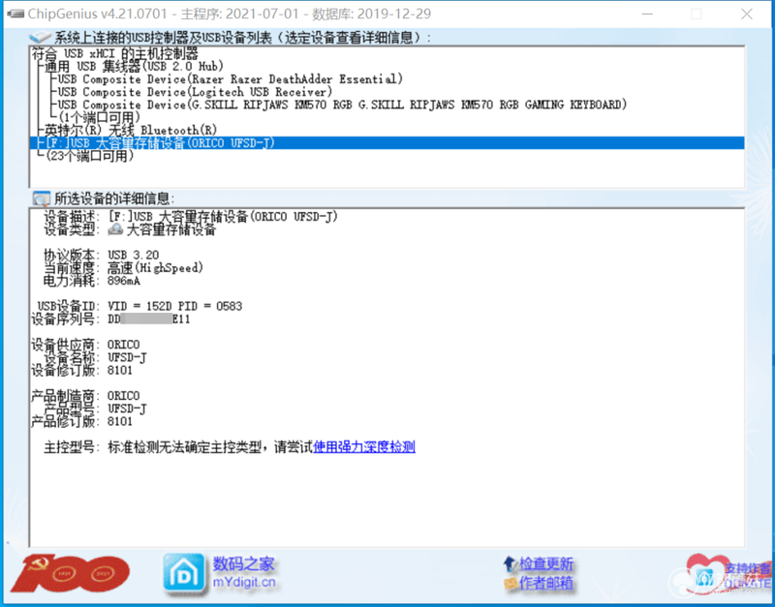This screenshot has width=775, height=607.
Task: Click the 当前速度 高速(HighSpeed) value
Action: (156, 268)
